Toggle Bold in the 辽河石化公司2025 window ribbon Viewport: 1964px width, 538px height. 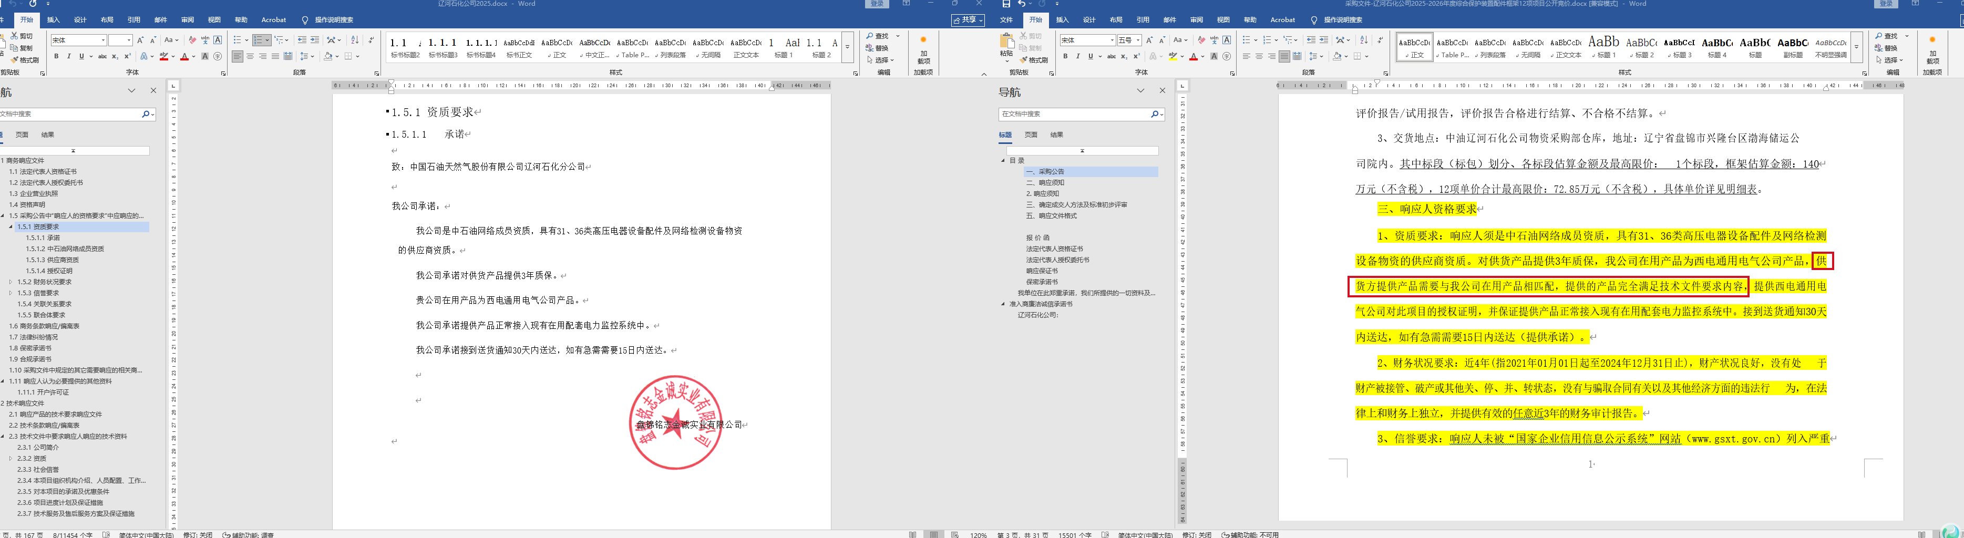pyautogui.click(x=56, y=56)
